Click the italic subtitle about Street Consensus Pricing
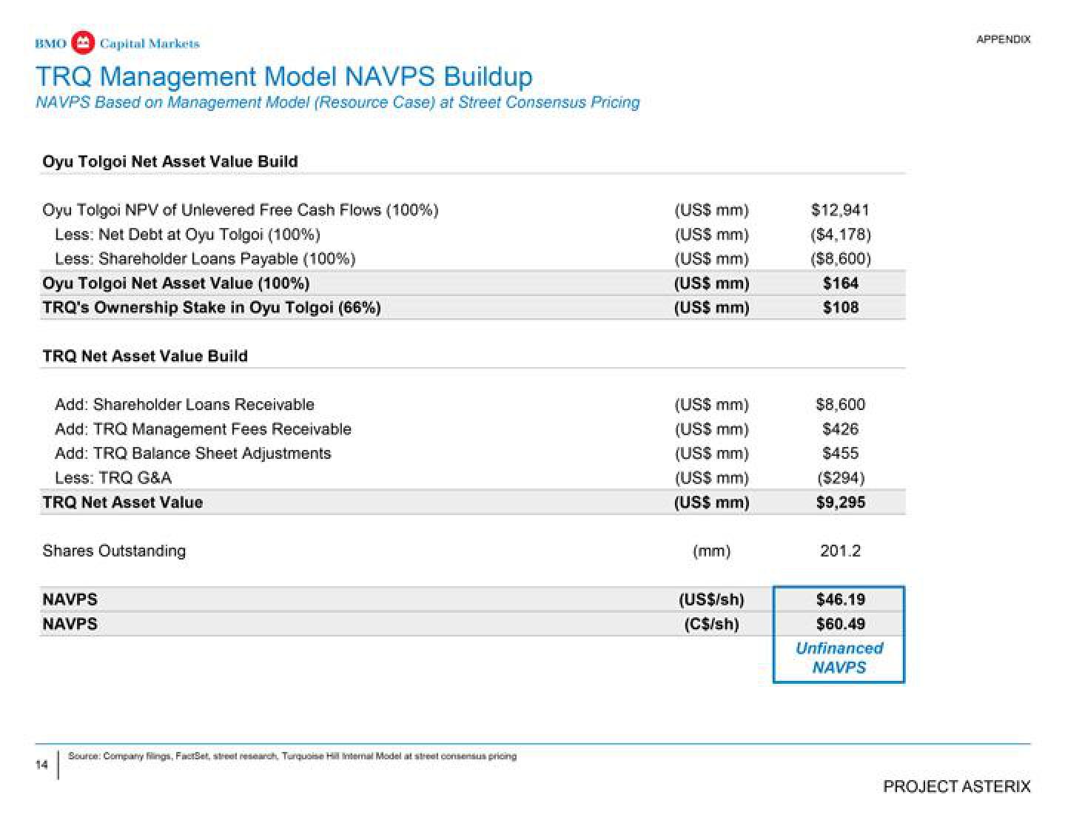 [x=337, y=102]
